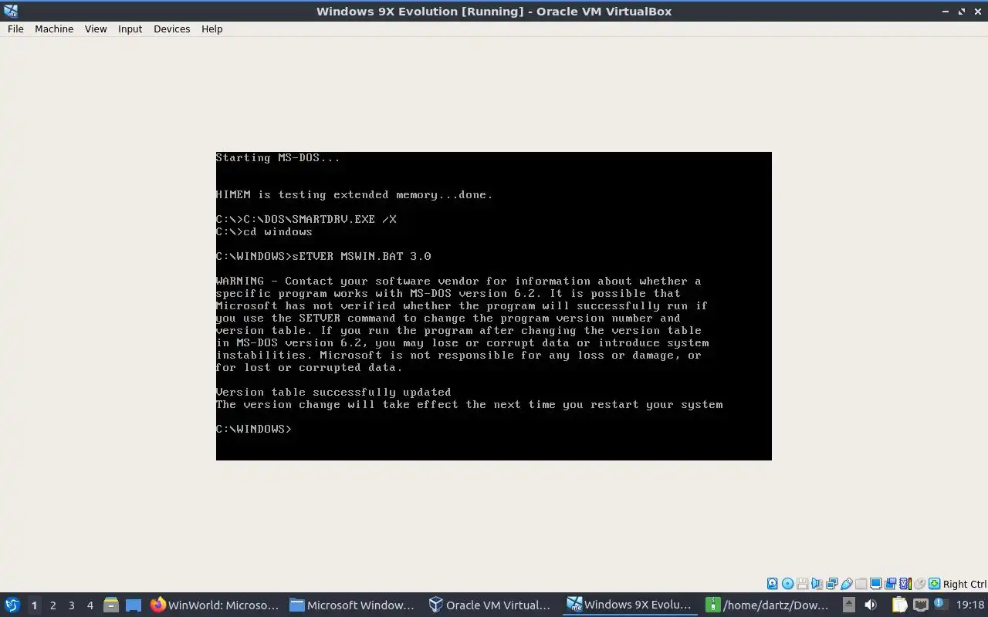Click the CPU virtualization status icon
Viewport: 988px width, 617px height.
(905, 584)
